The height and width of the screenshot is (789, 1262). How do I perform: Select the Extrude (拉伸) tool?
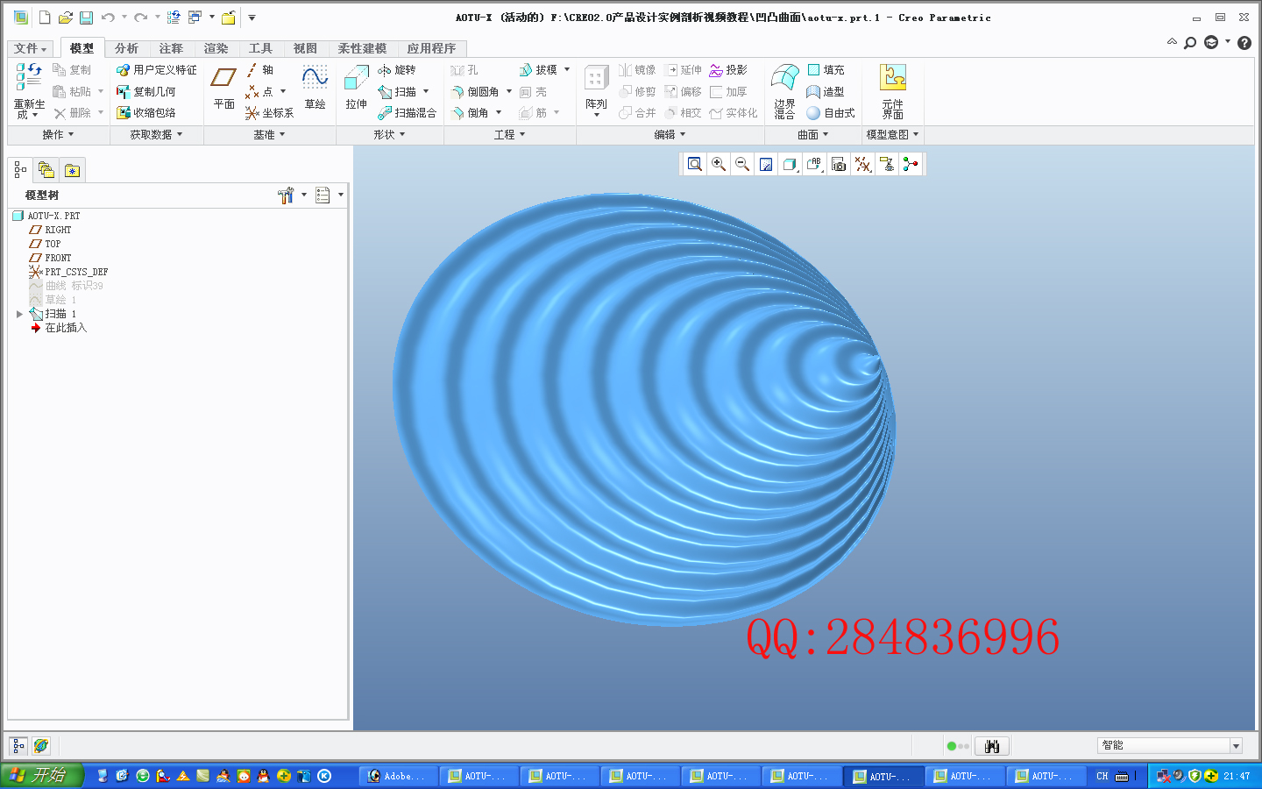tap(356, 88)
